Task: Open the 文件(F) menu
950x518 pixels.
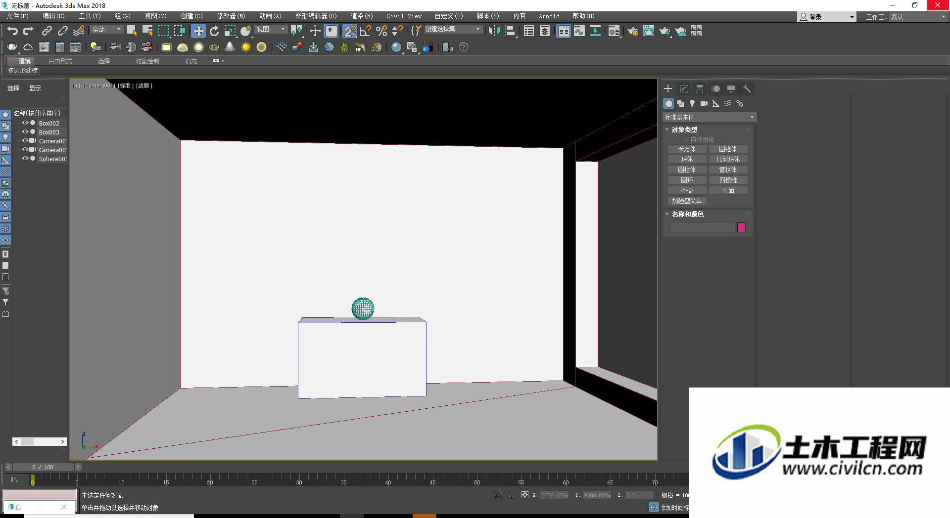Action: point(17,16)
